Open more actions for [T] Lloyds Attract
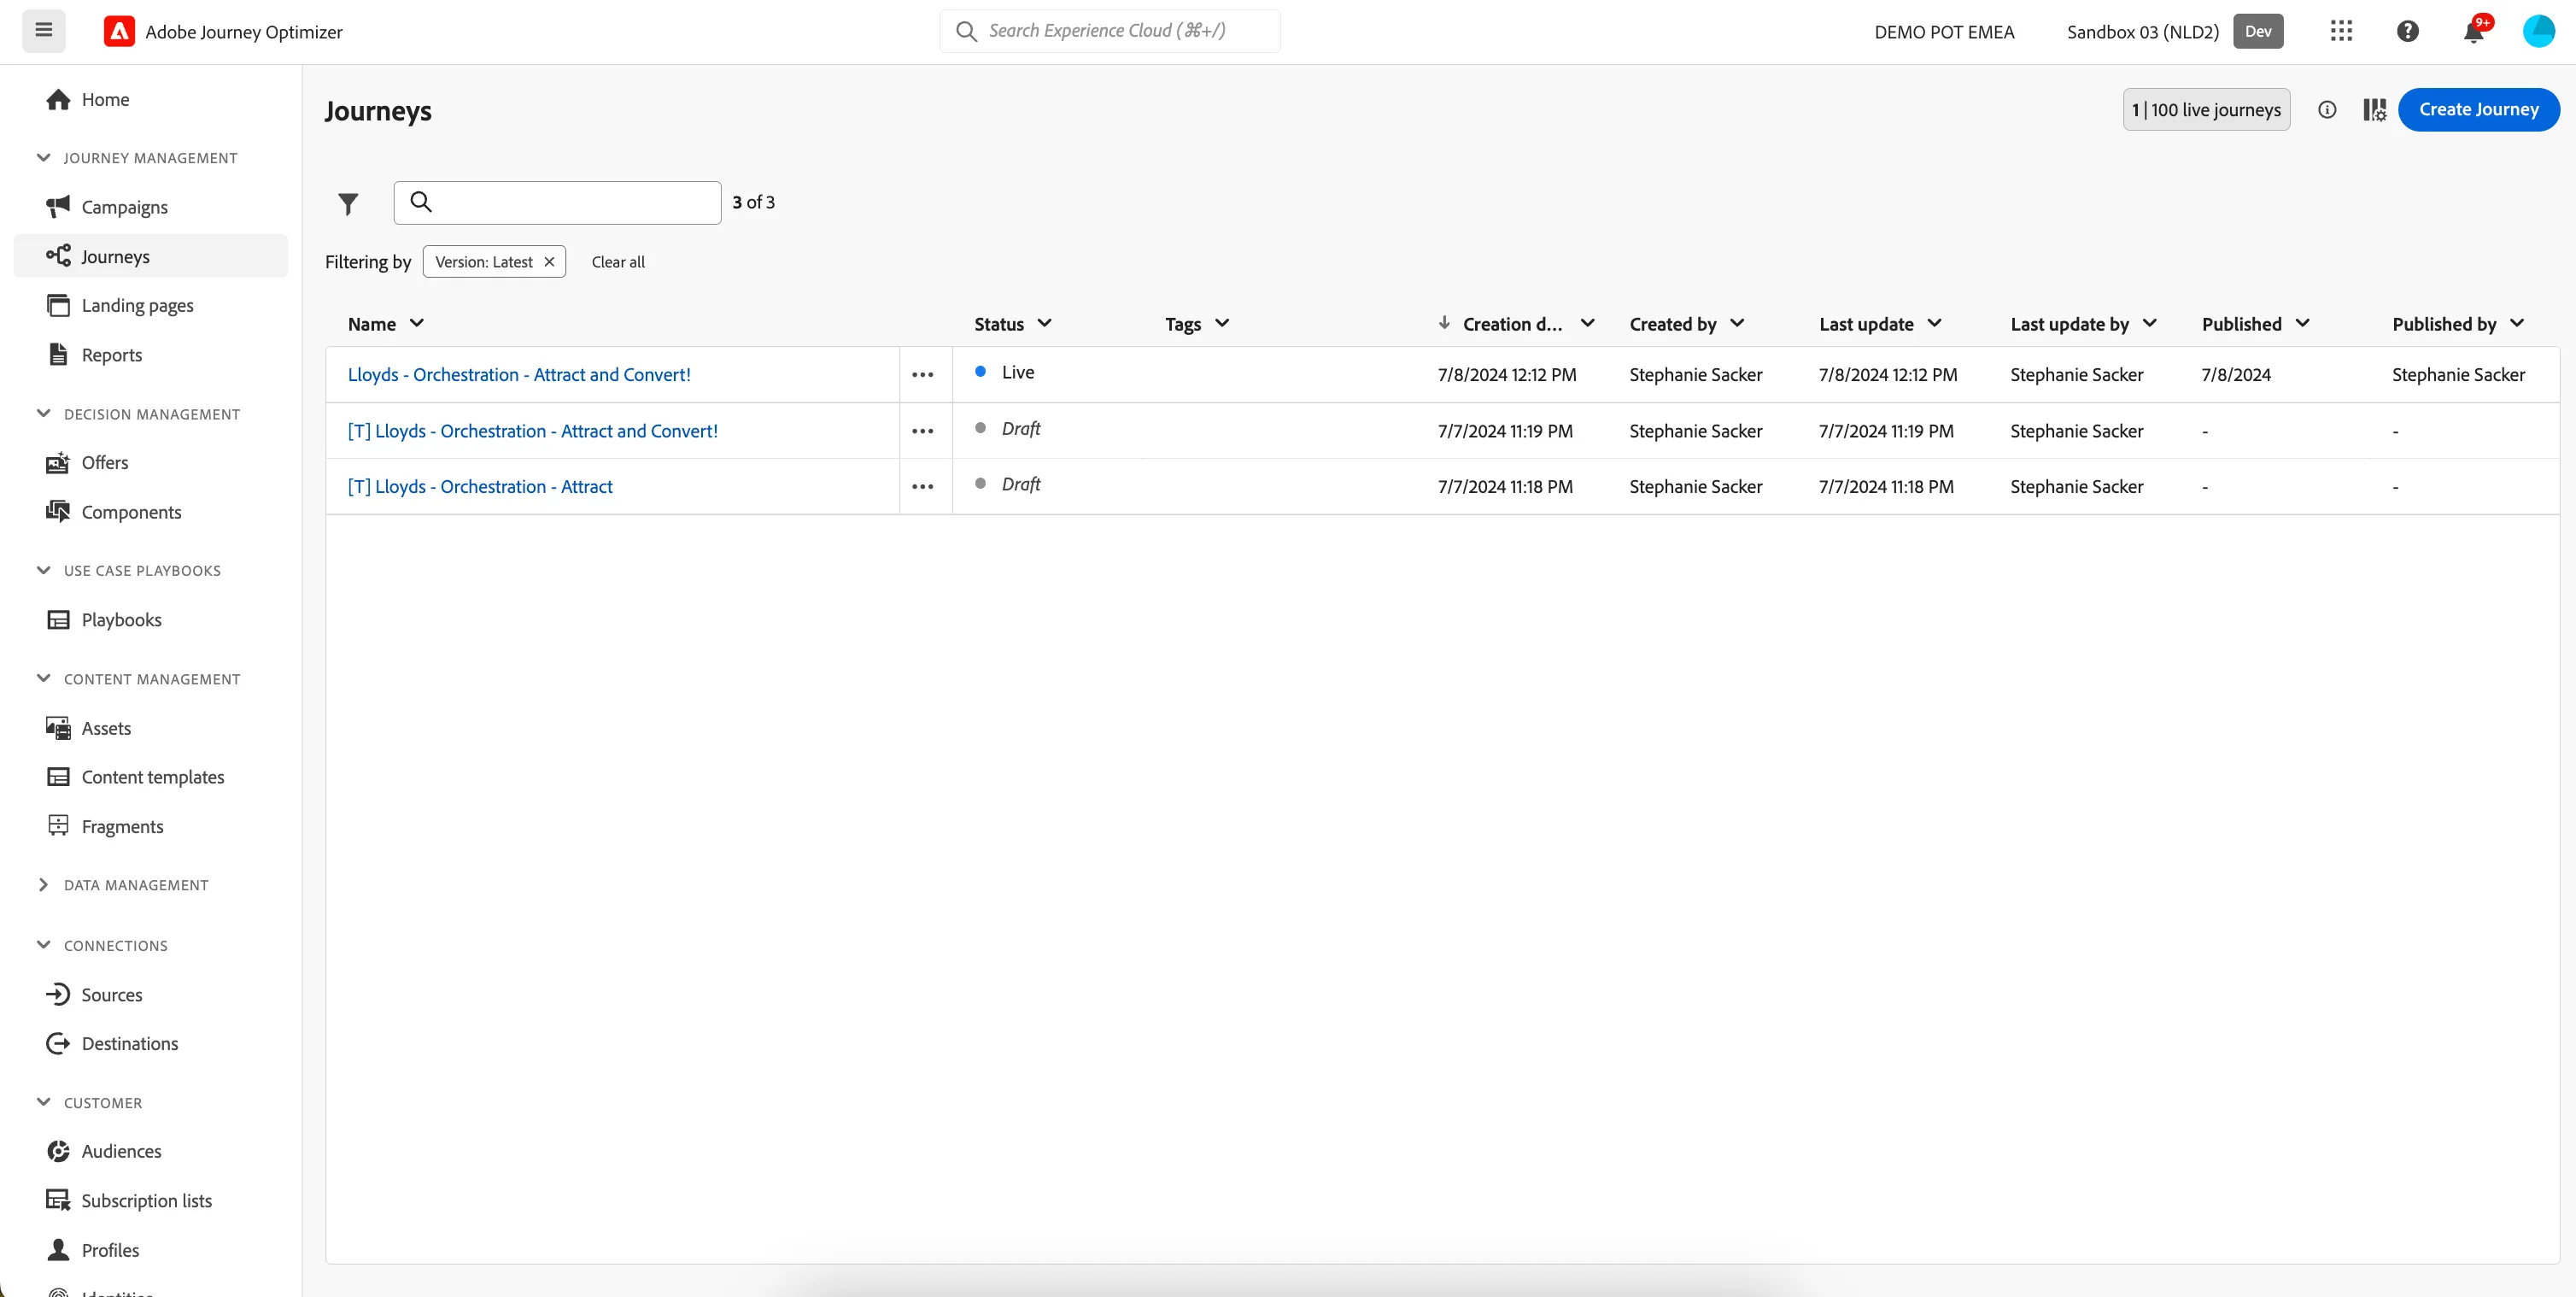2576x1297 pixels. (x=923, y=487)
